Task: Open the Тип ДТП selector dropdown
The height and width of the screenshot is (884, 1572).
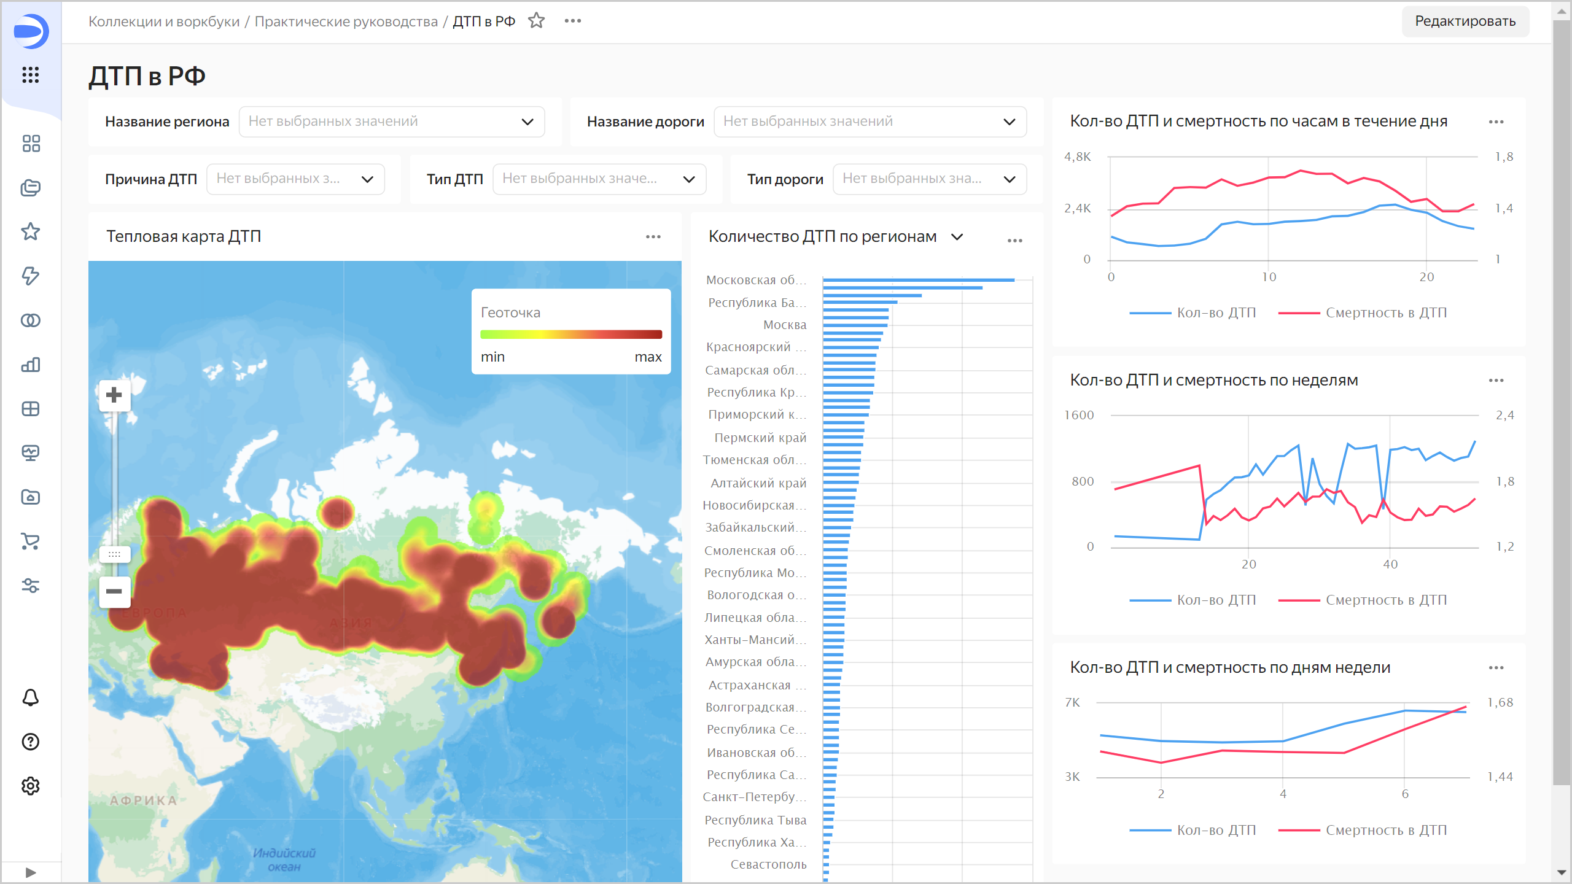Action: pyautogui.click(x=599, y=179)
